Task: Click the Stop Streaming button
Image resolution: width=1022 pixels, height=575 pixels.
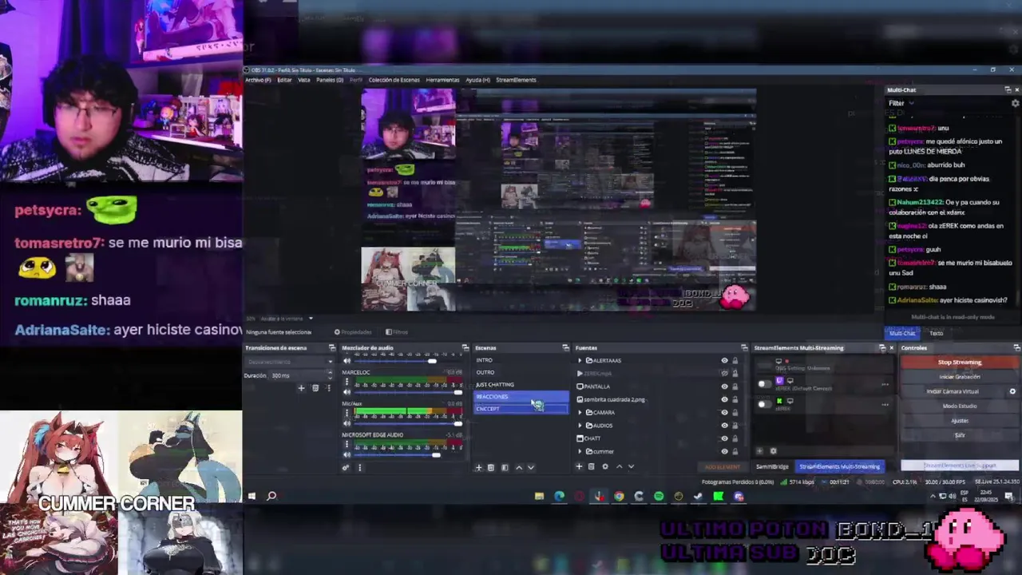Action: [959, 363]
